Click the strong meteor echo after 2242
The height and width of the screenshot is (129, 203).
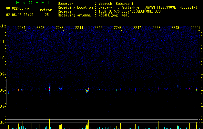49,89
